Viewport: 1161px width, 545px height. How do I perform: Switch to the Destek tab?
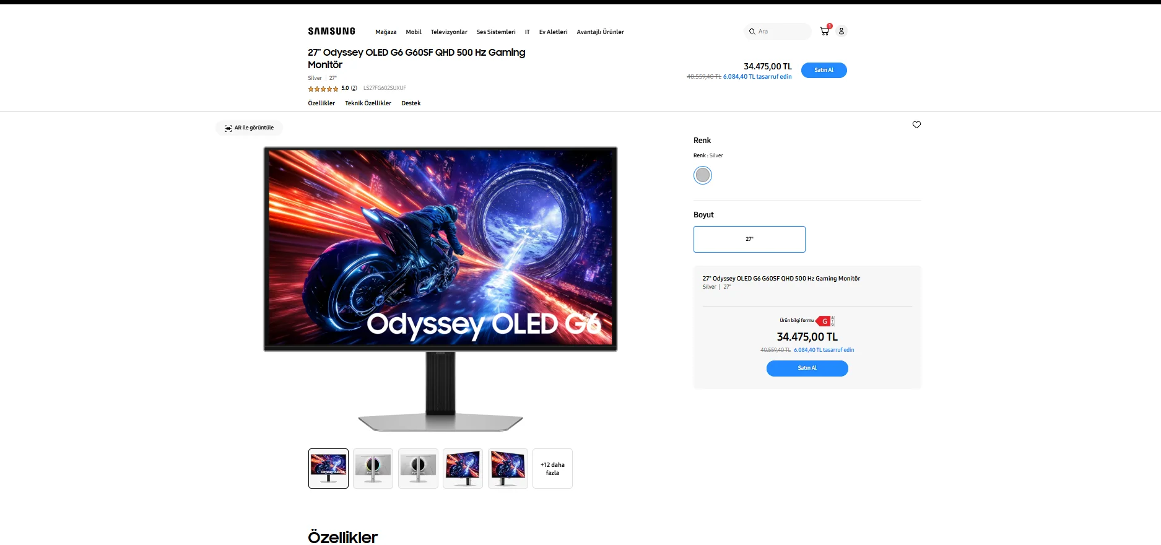(x=411, y=103)
